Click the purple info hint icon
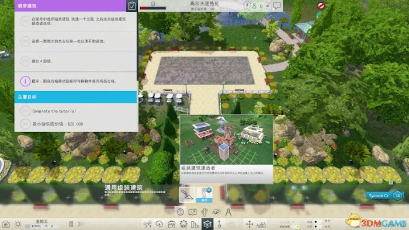Viewport: 409px width, 230px height. coord(25,81)
